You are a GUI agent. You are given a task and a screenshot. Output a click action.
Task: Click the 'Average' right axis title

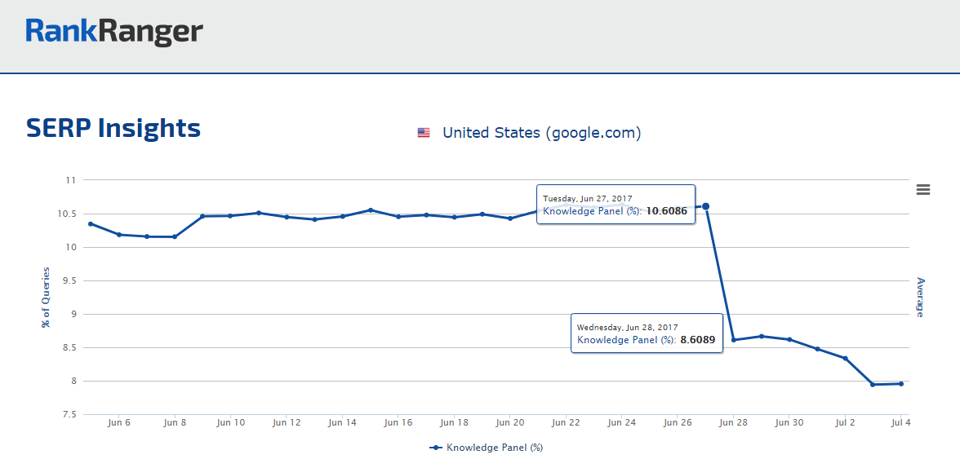[921, 297]
